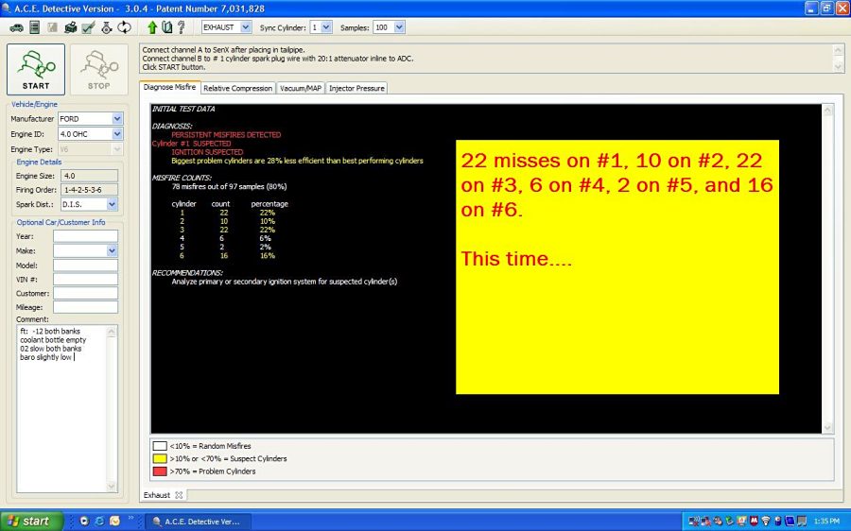Click the green up arrow toolbar icon
Image resolution: width=851 pixels, height=531 pixels.
pyautogui.click(x=151, y=27)
